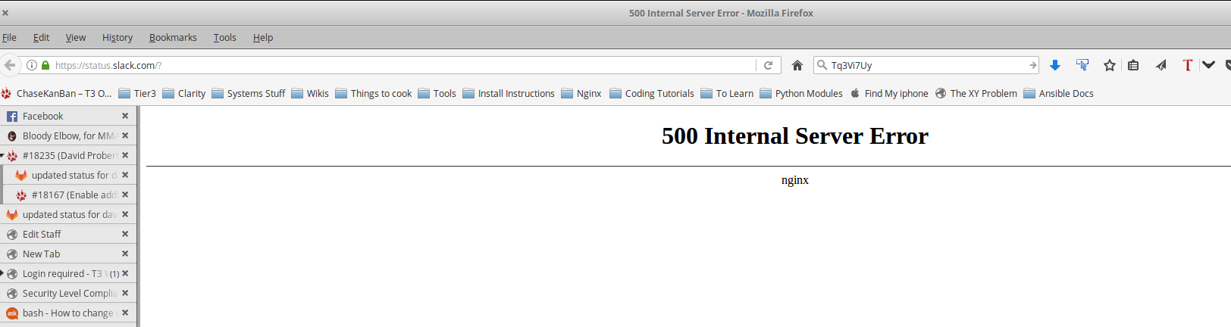Collapse the #18235 tab tree

coord(2,155)
